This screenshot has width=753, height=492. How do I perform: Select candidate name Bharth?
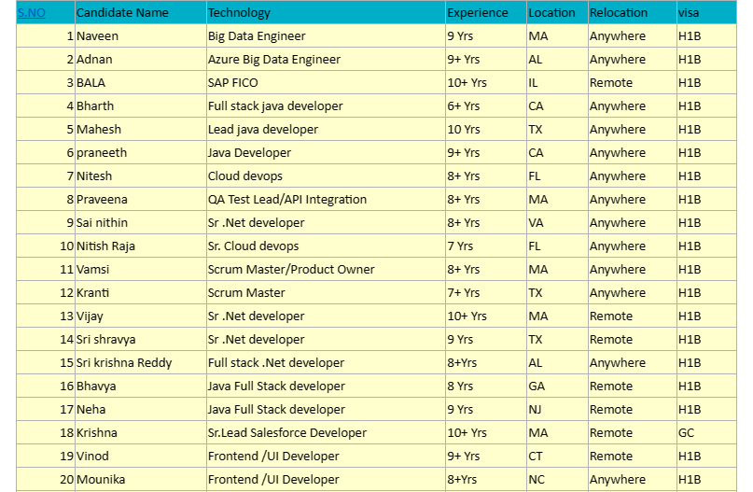95,106
